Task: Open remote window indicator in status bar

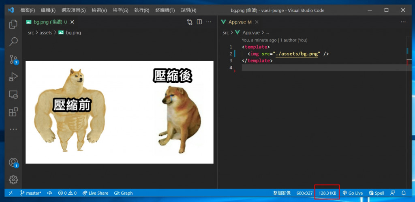Action: pos(11,193)
